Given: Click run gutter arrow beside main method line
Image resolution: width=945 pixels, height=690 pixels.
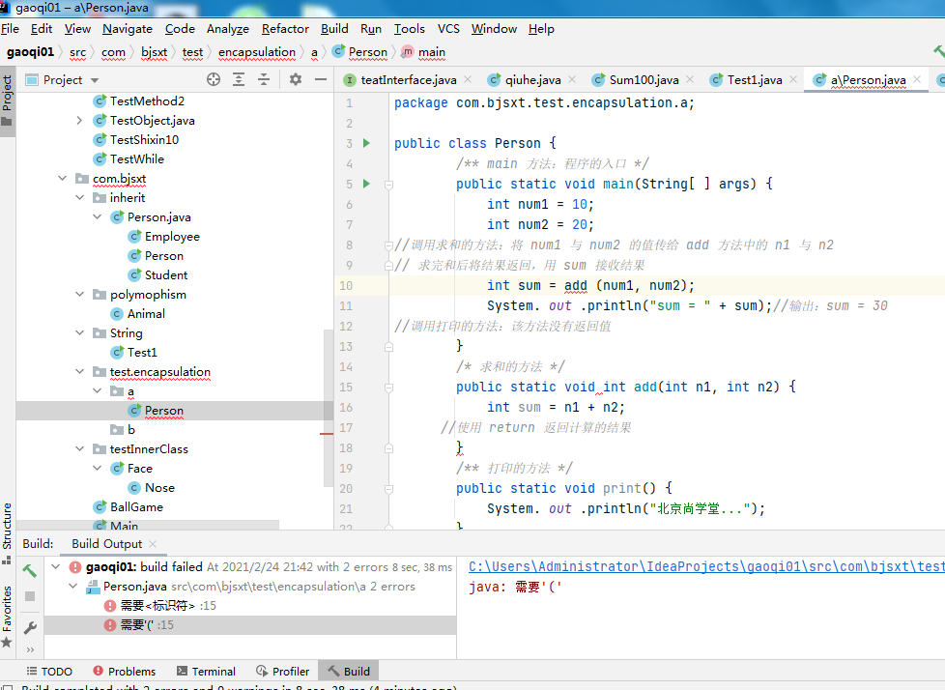Looking at the screenshot, I should (x=366, y=184).
